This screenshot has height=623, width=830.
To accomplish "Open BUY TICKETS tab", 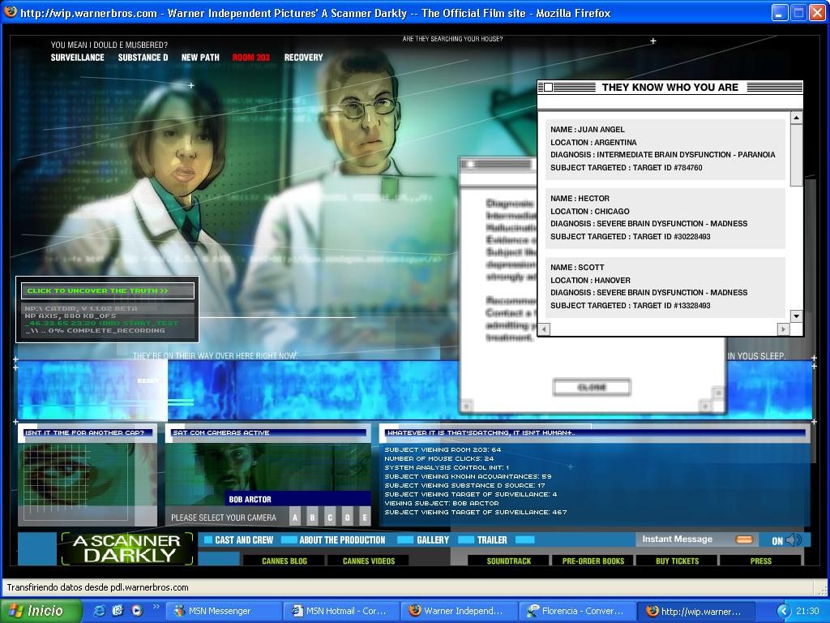I will click(x=677, y=561).
